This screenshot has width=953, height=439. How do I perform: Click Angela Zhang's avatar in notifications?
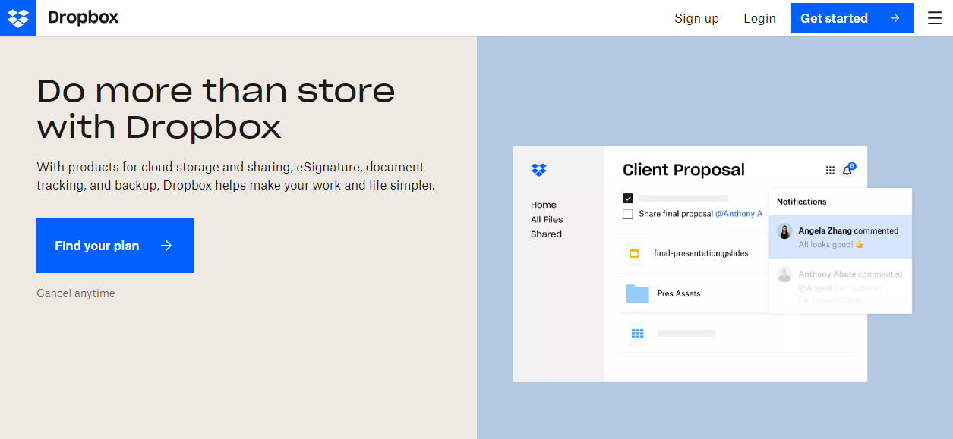pyautogui.click(x=784, y=231)
